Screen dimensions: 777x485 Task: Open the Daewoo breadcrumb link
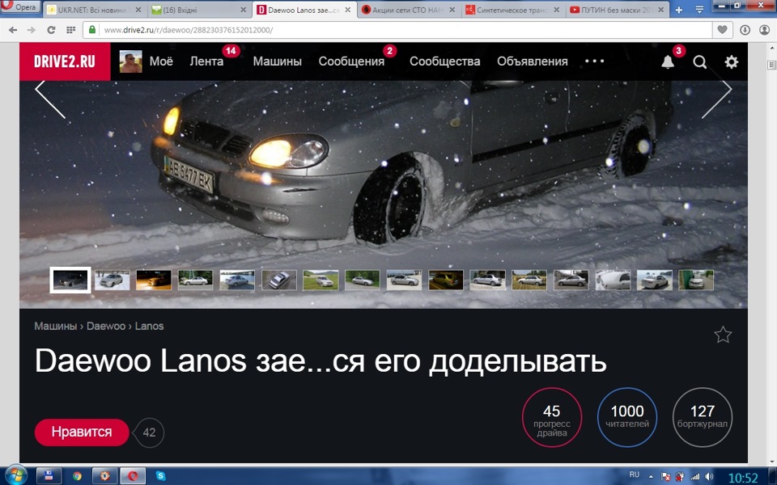coord(105,326)
